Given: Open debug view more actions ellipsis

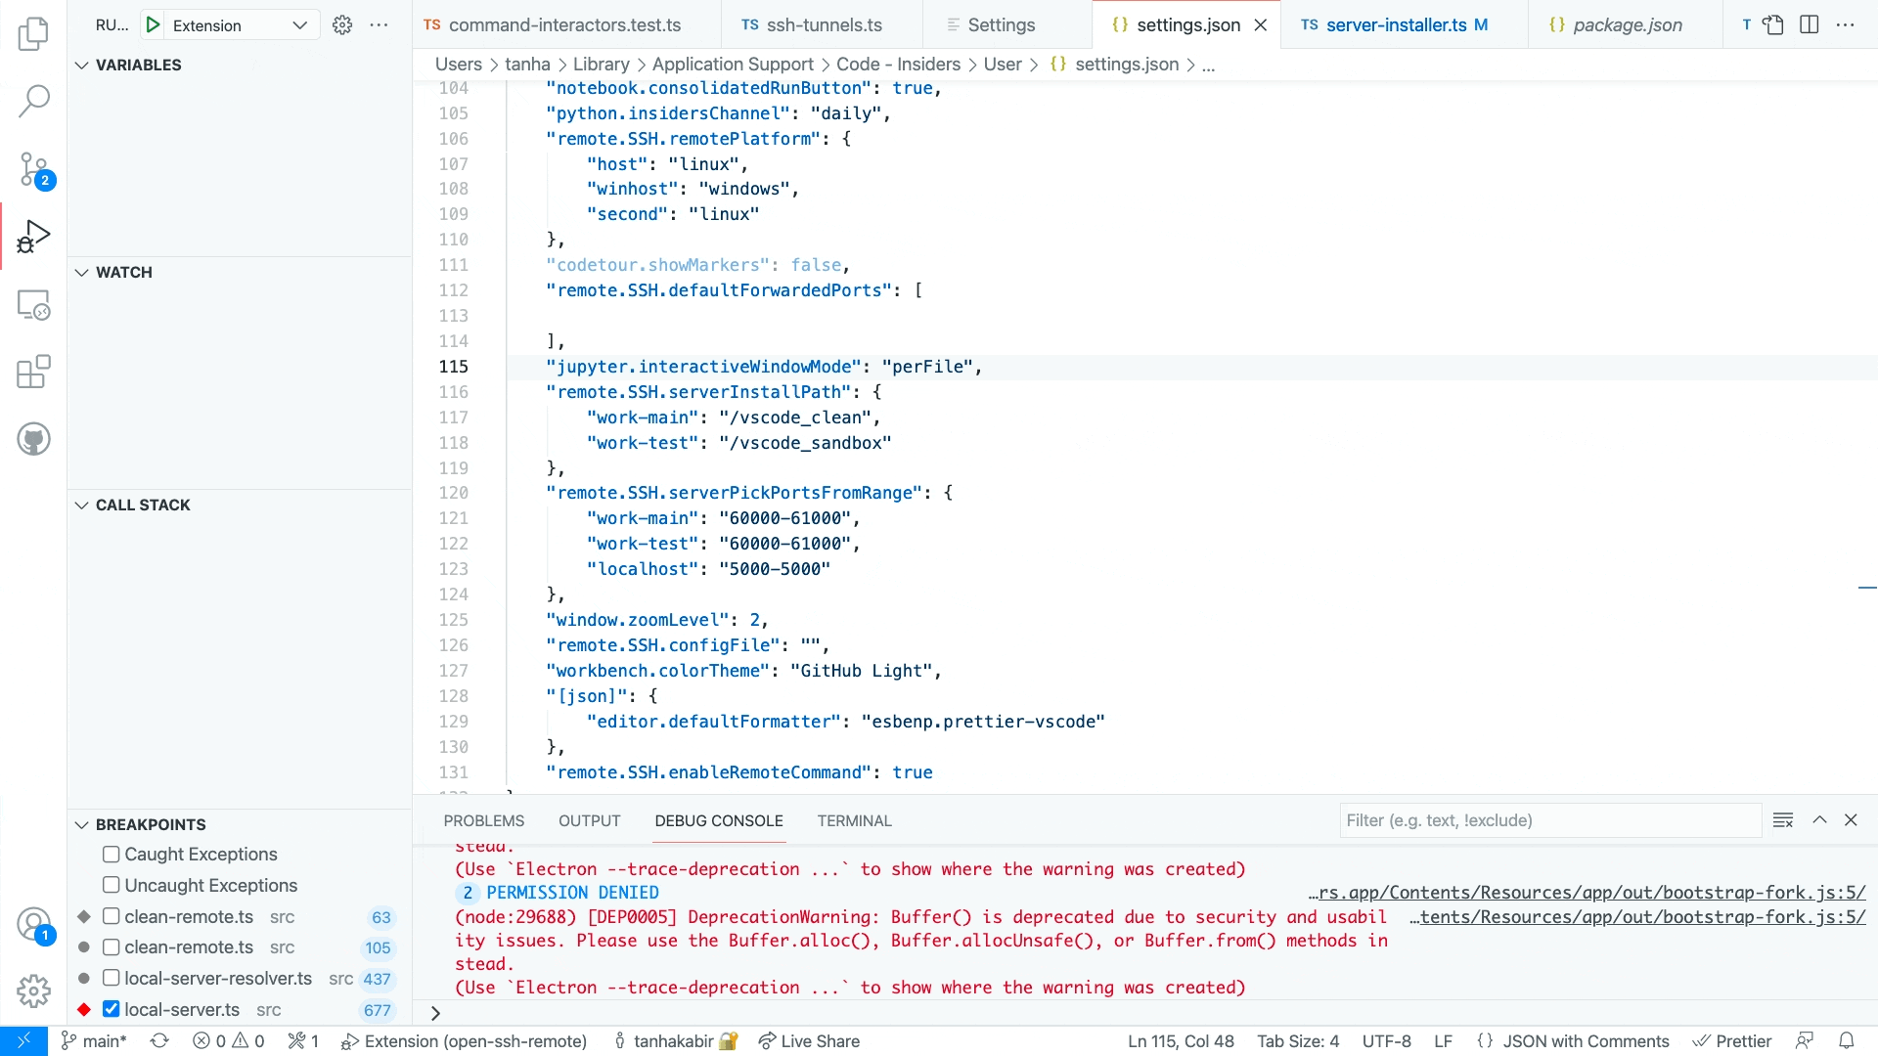Looking at the screenshot, I should click(379, 25).
